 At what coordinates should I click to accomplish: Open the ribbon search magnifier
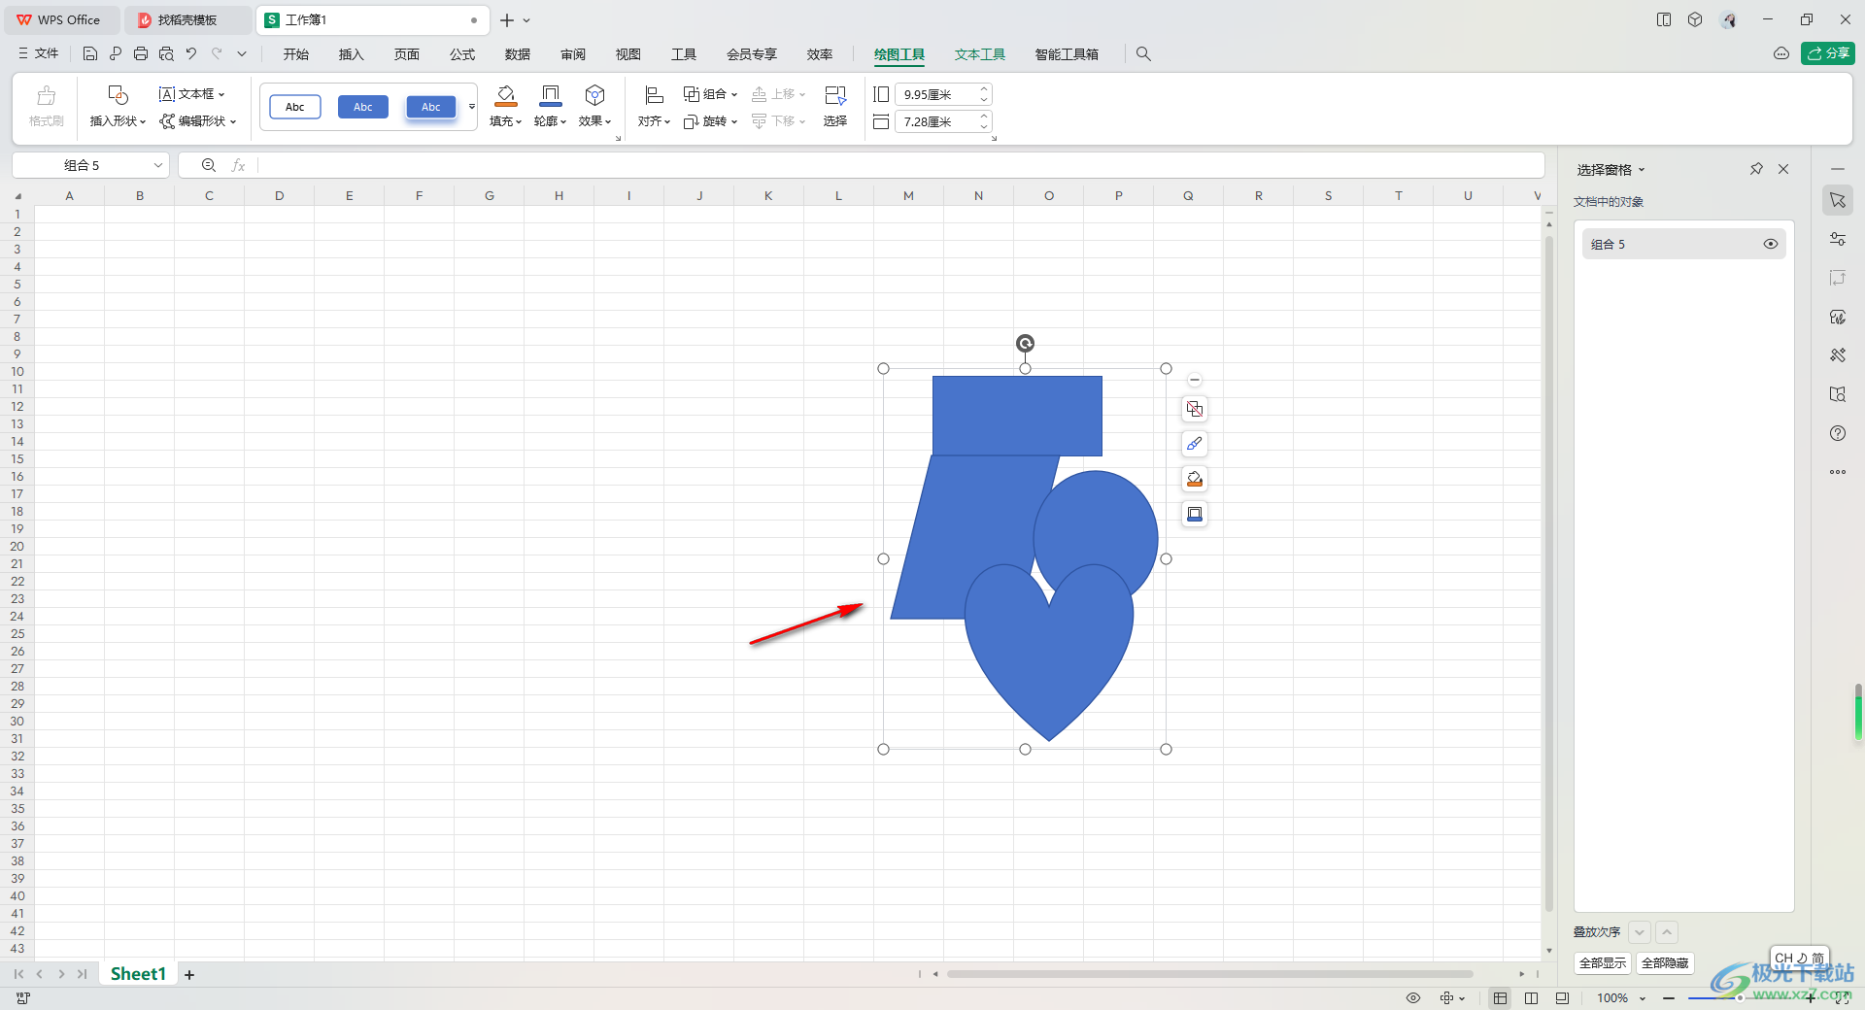click(1143, 54)
